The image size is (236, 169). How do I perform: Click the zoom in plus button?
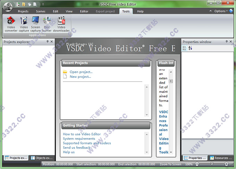[x=226, y=164]
